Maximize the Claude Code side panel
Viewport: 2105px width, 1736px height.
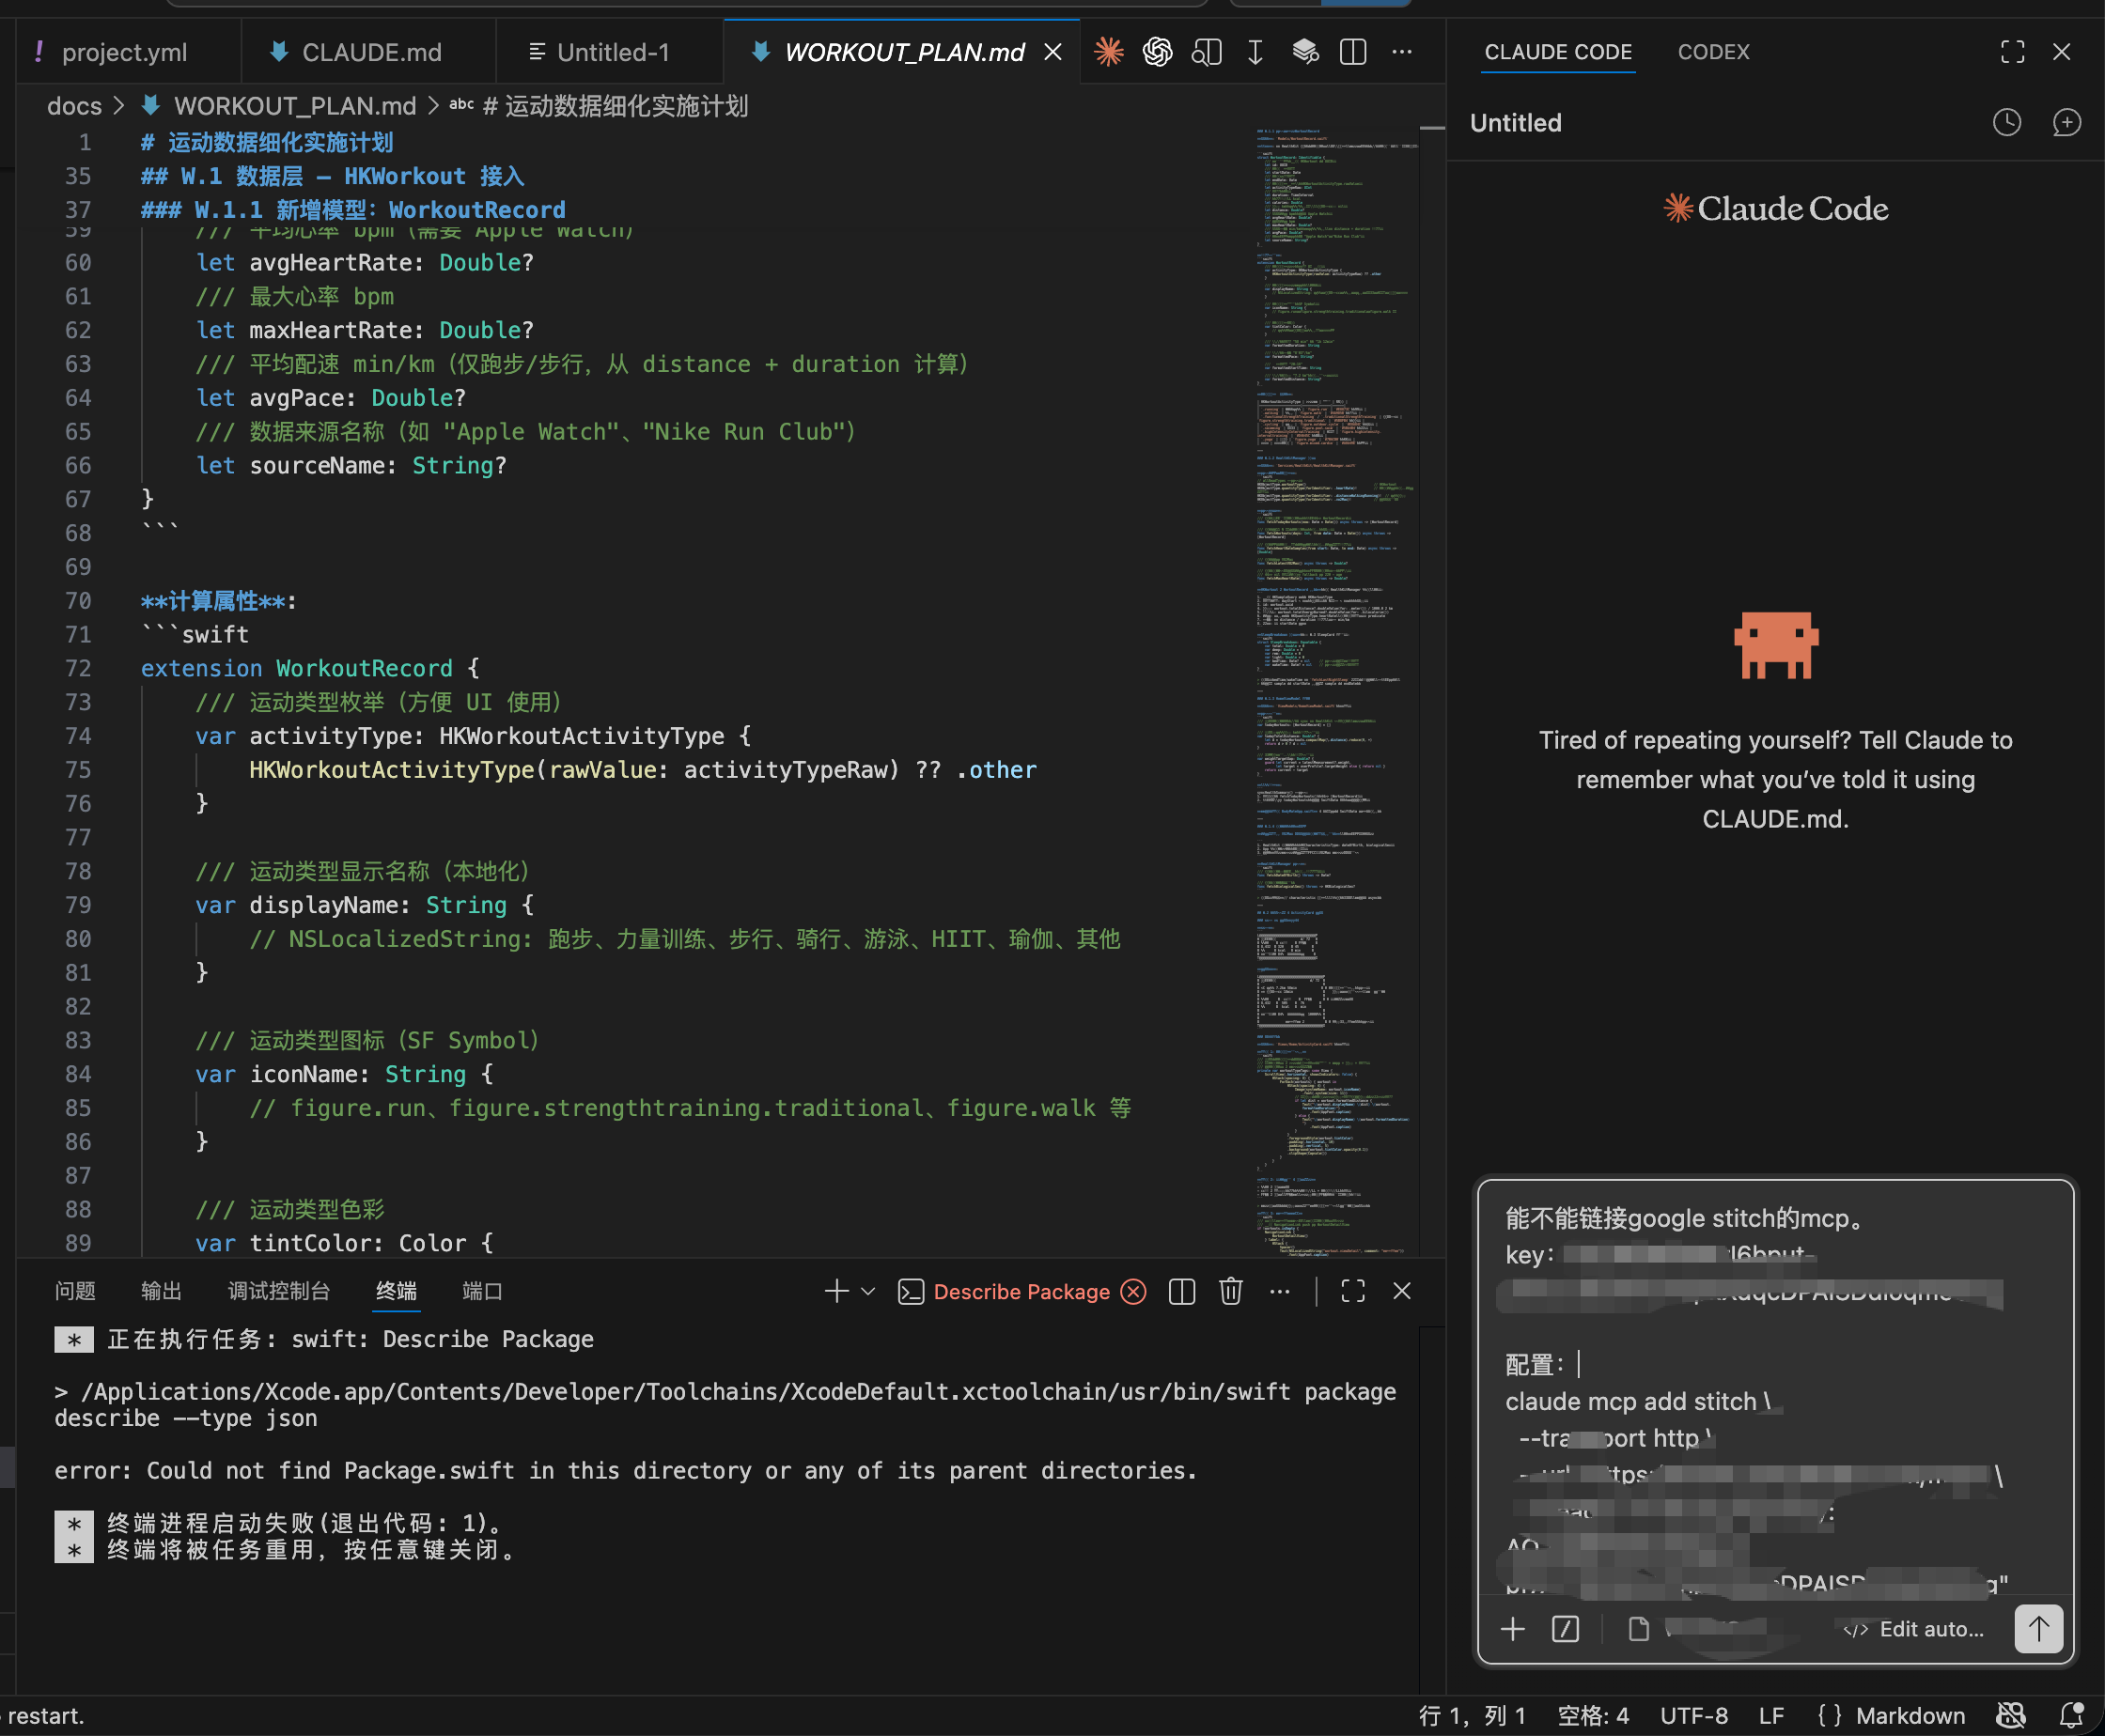click(x=2012, y=52)
